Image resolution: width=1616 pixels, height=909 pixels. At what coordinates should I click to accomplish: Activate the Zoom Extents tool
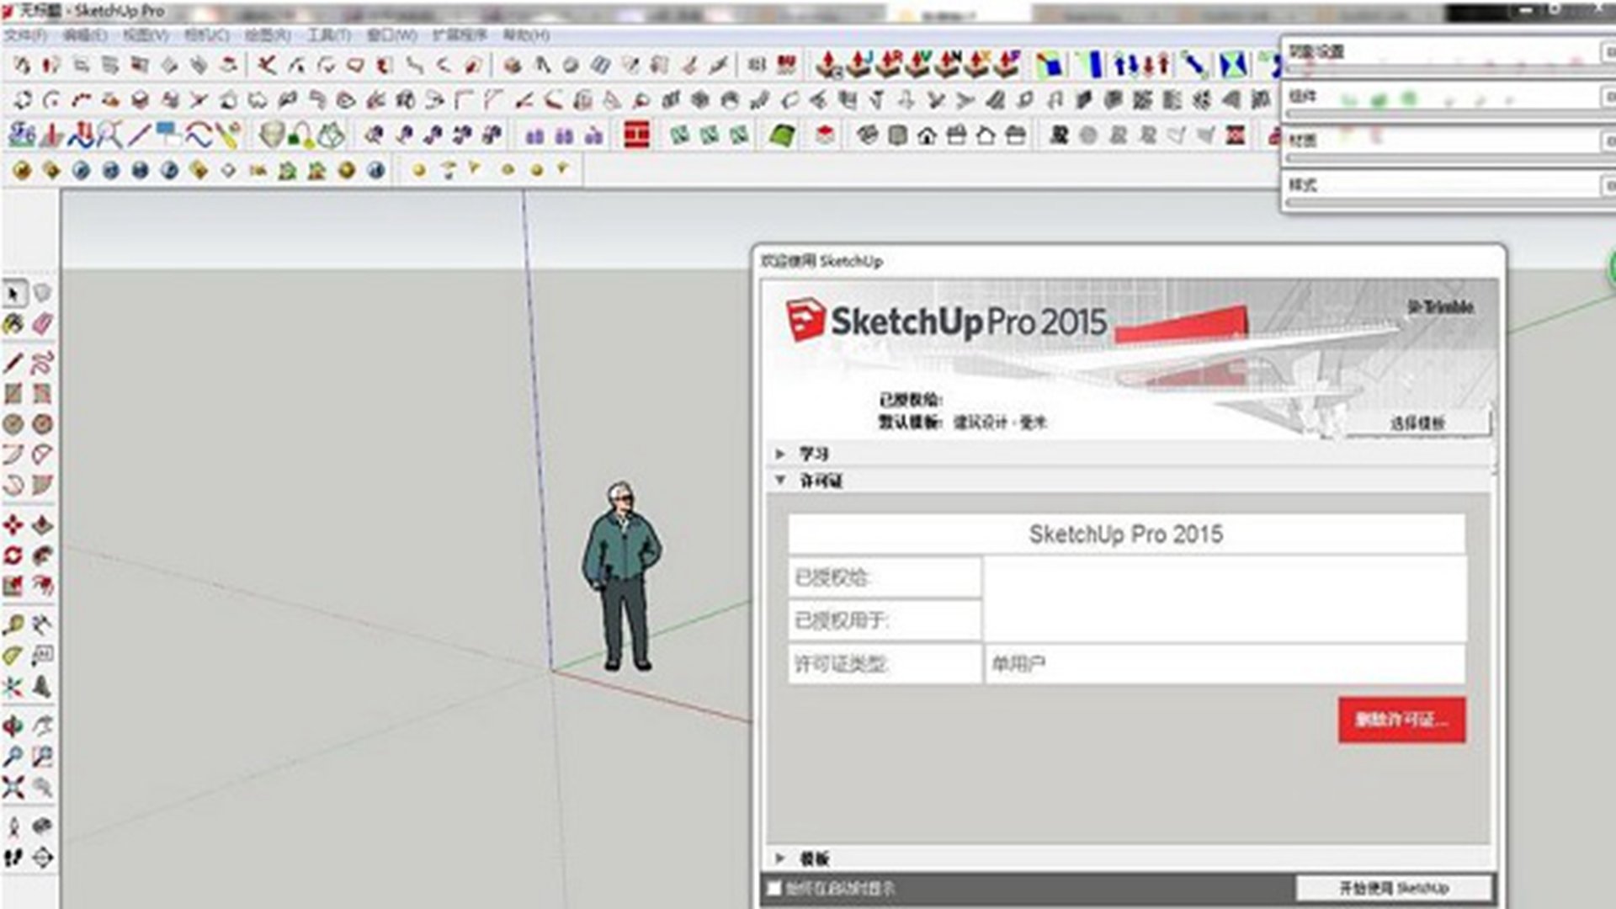click(x=13, y=788)
